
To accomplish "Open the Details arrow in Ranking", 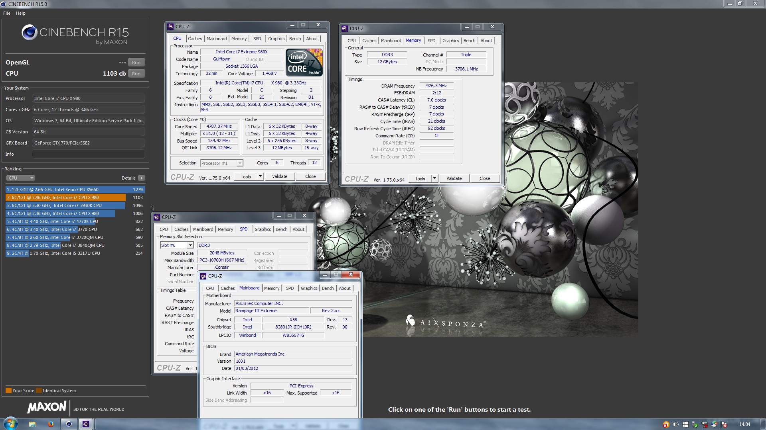I will coord(142,178).
